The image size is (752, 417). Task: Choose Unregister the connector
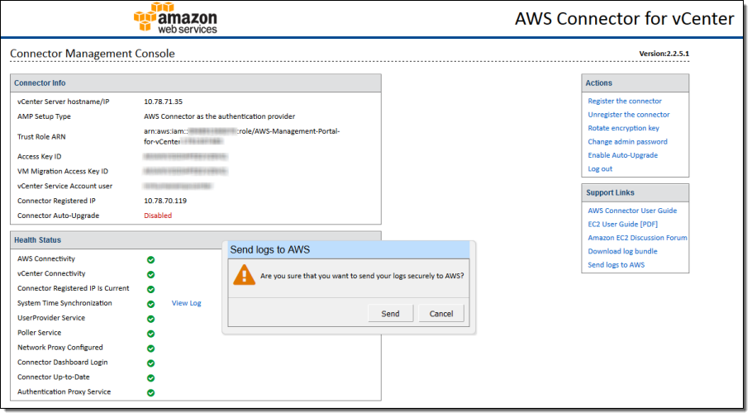coord(629,115)
